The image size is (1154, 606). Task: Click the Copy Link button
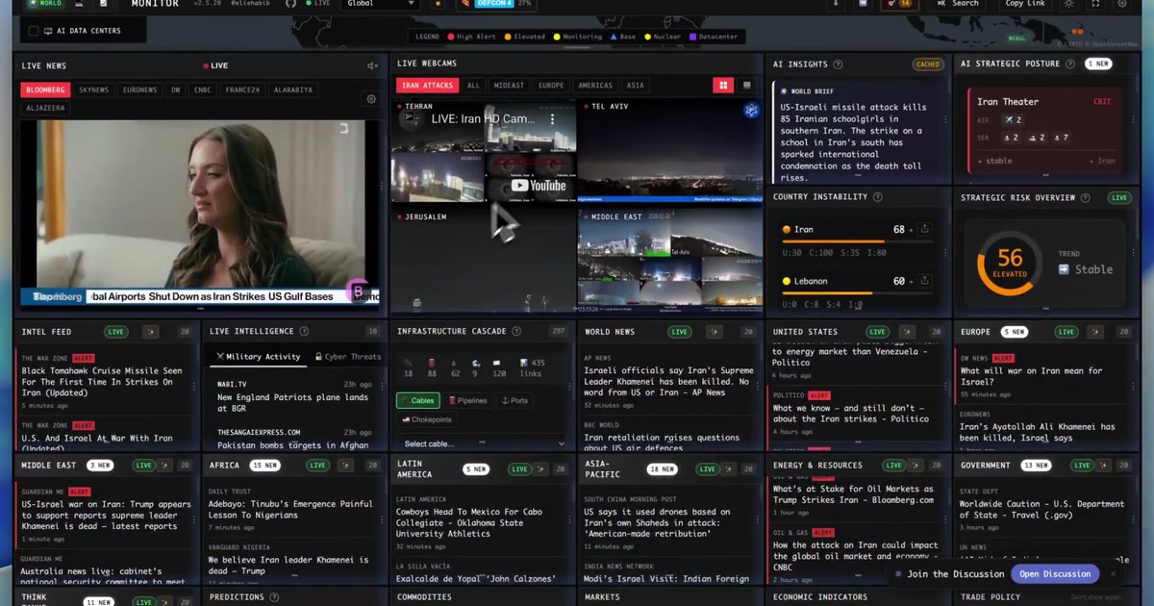point(1025,4)
